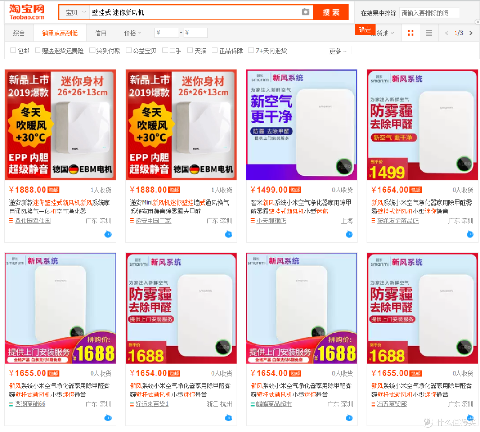This screenshot has height=432, width=480.
Task: Click the 确定 confirm button
Action: click(x=364, y=30)
